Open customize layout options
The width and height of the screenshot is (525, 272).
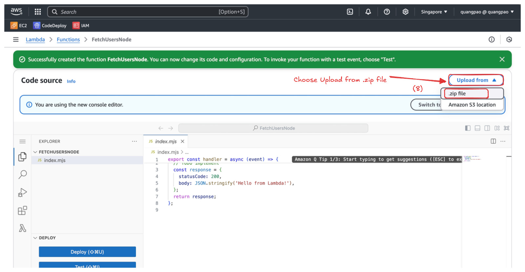click(497, 128)
